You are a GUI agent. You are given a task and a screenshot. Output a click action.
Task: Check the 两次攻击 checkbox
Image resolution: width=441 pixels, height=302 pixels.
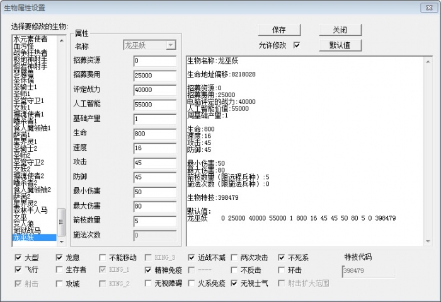point(234,257)
